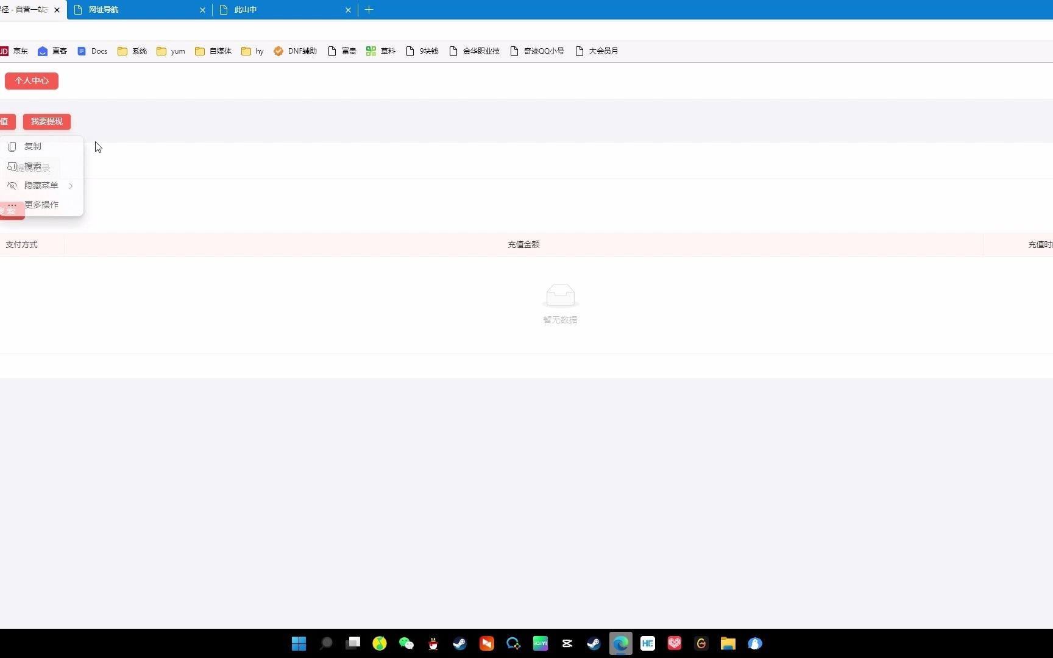The height and width of the screenshot is (658, 1053).
Task: Open the yum bookmark folder
Action: click(171, 51)
